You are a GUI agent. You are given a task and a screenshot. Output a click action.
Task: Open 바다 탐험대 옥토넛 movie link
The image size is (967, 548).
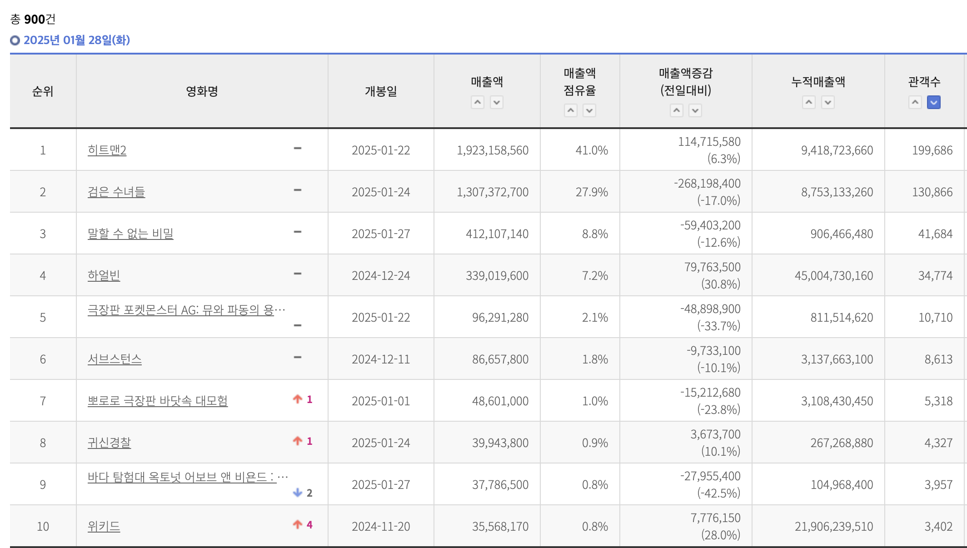point(182,478)
